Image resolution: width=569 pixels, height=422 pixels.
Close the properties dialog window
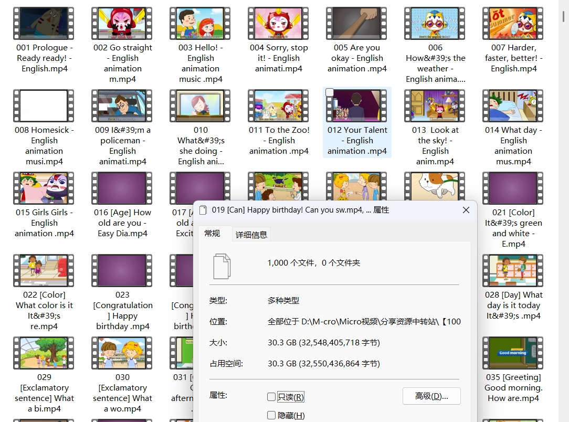point(466,210)
